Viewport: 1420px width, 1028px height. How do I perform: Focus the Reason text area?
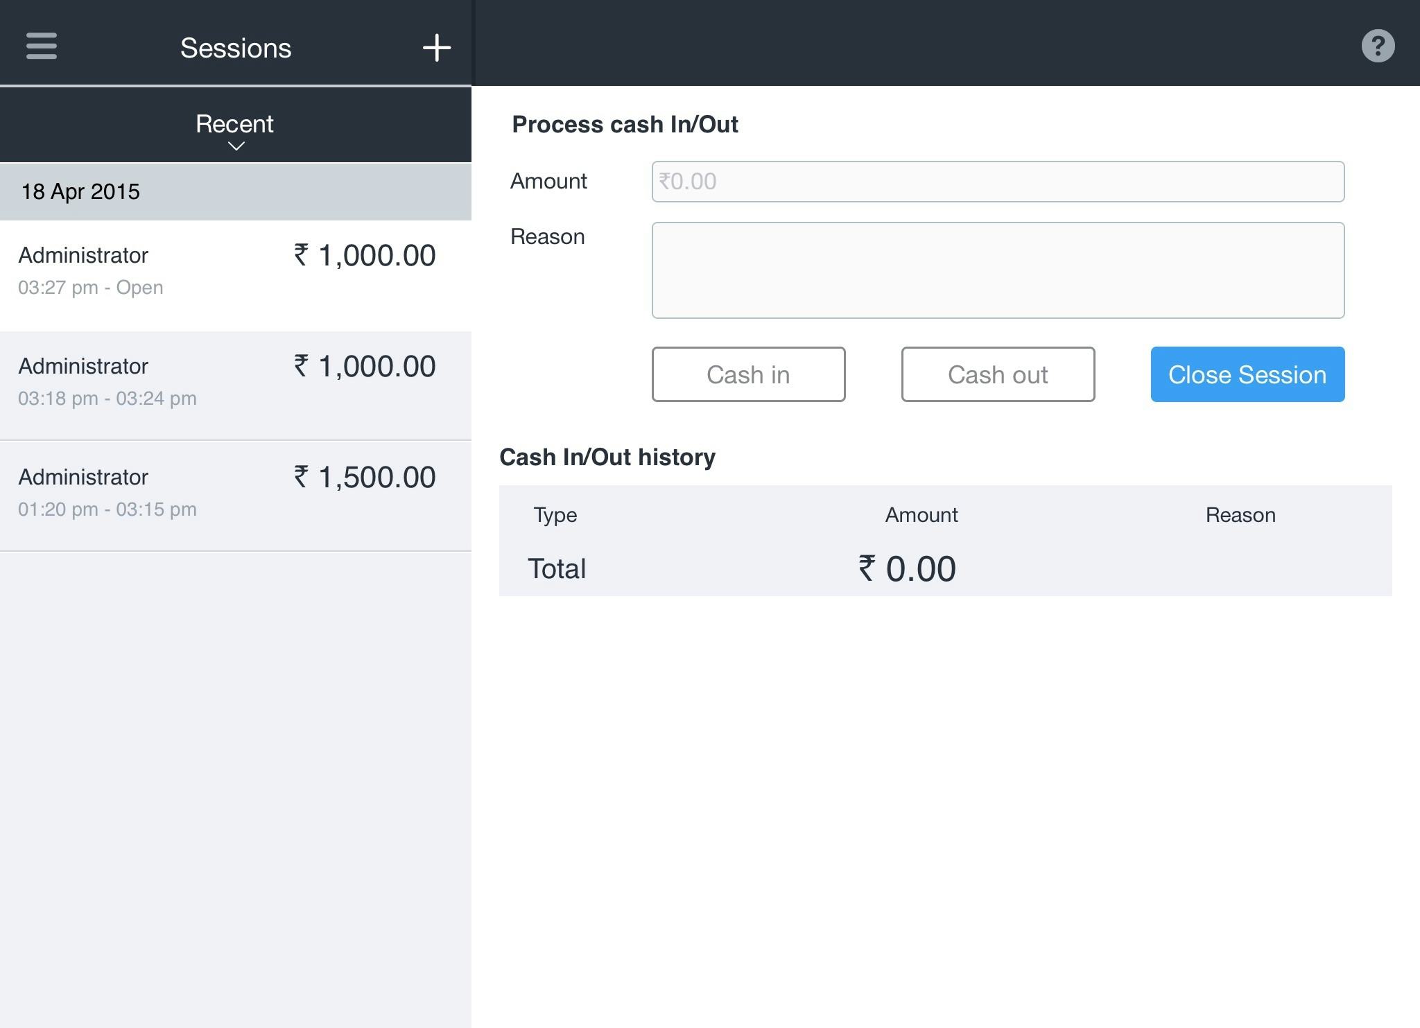tap(997, 270)
